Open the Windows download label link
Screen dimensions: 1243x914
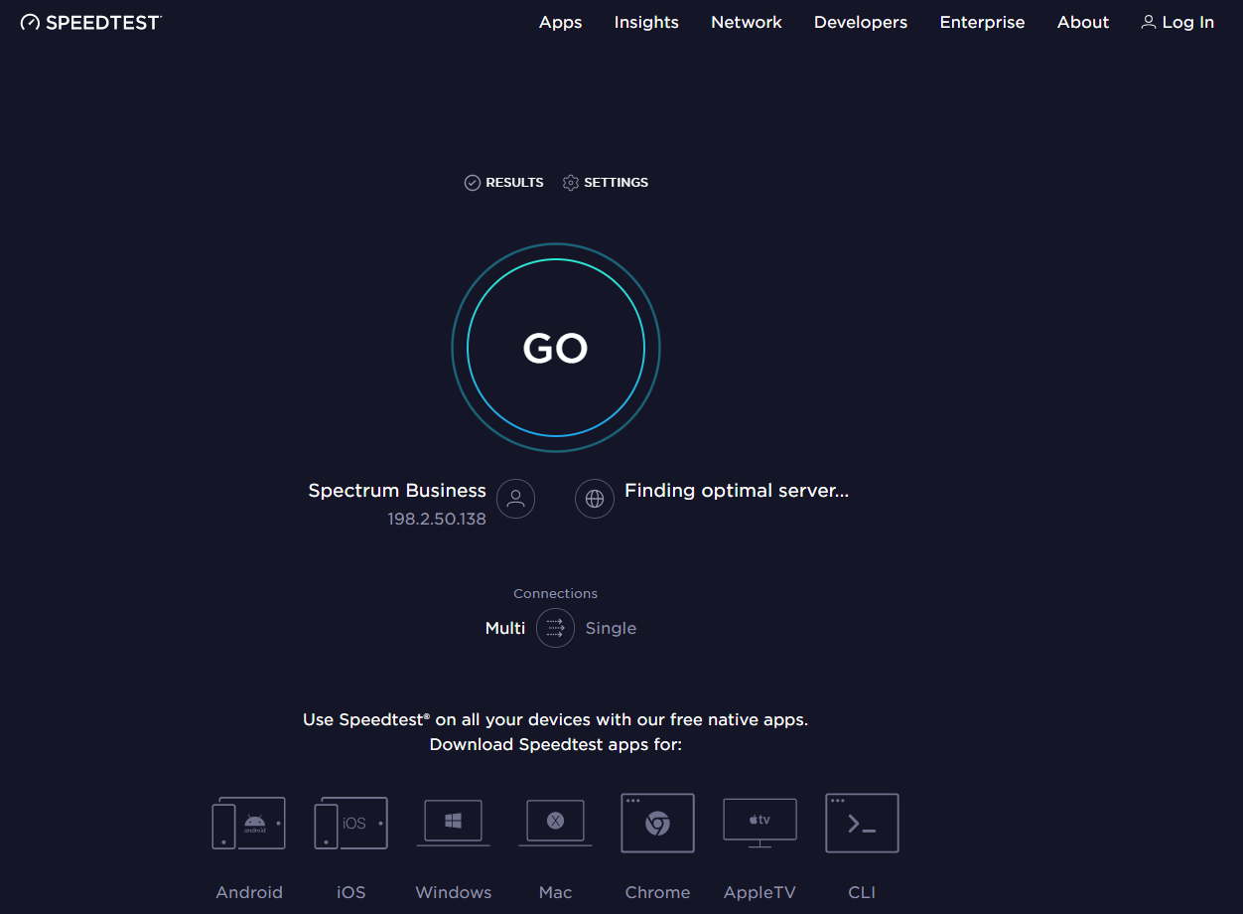[x=454, y=892]
